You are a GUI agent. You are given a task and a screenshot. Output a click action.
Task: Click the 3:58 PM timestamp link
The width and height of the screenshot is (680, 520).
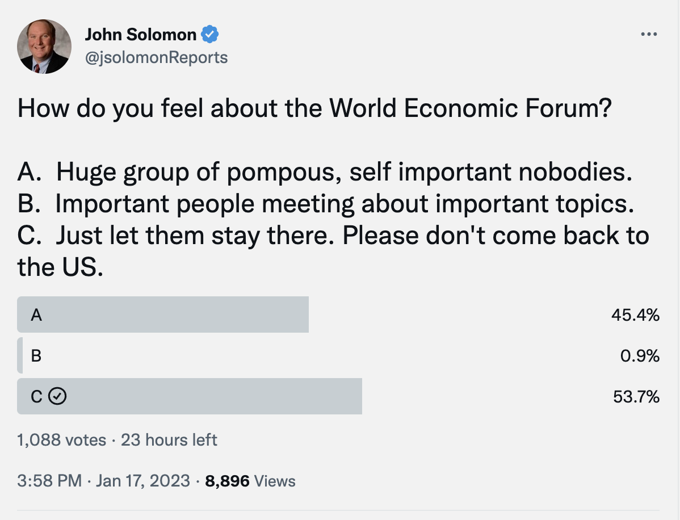tap(49, 481)
